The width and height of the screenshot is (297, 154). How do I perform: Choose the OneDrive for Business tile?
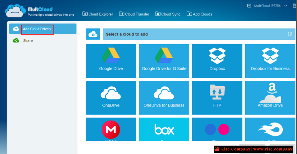click(x=164, y=98)
